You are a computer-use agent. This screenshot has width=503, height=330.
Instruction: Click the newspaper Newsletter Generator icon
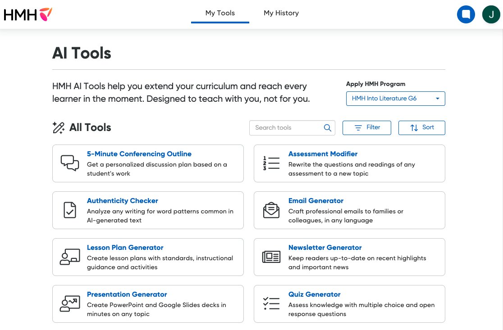[x=271, y=257]
